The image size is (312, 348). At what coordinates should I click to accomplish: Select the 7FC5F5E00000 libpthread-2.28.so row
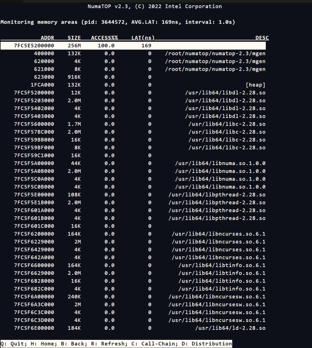click(133, 195)
